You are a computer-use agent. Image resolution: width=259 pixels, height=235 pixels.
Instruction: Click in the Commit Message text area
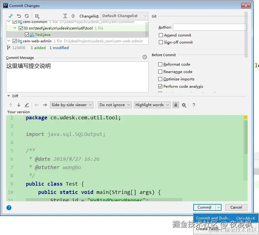pyautogui.click(x=77, y=77)
